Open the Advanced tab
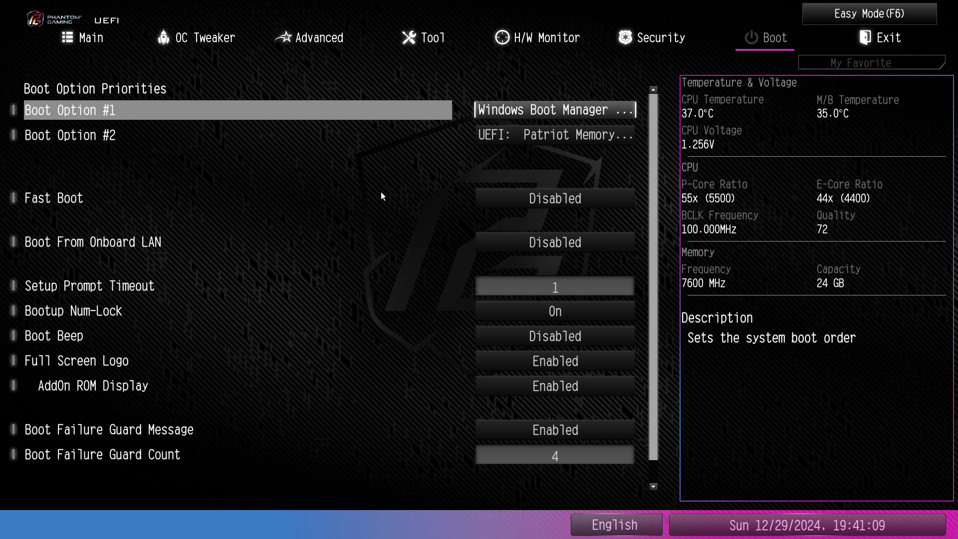Viewport: 958px width, 539px height. [319, 37]
